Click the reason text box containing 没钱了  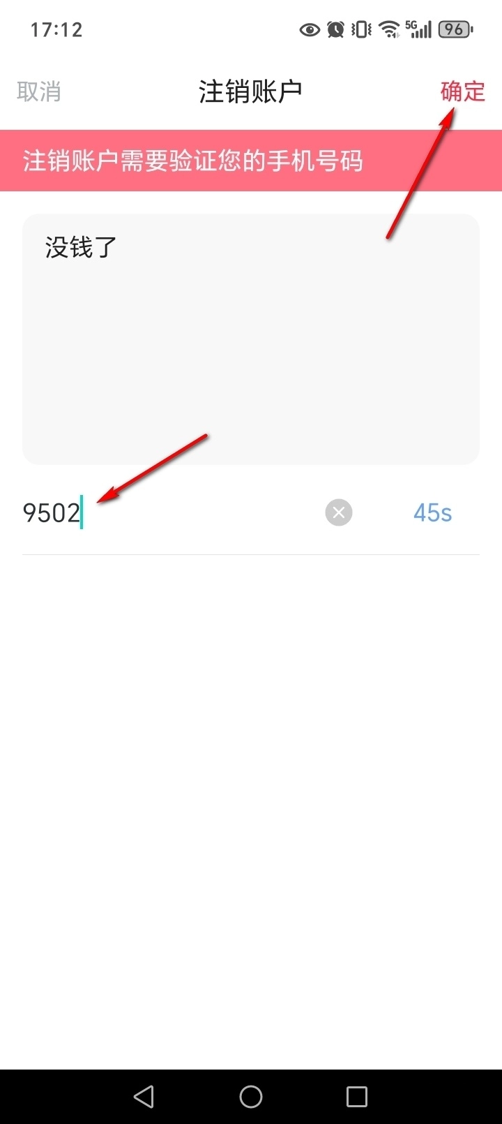(x=251, y=339)
